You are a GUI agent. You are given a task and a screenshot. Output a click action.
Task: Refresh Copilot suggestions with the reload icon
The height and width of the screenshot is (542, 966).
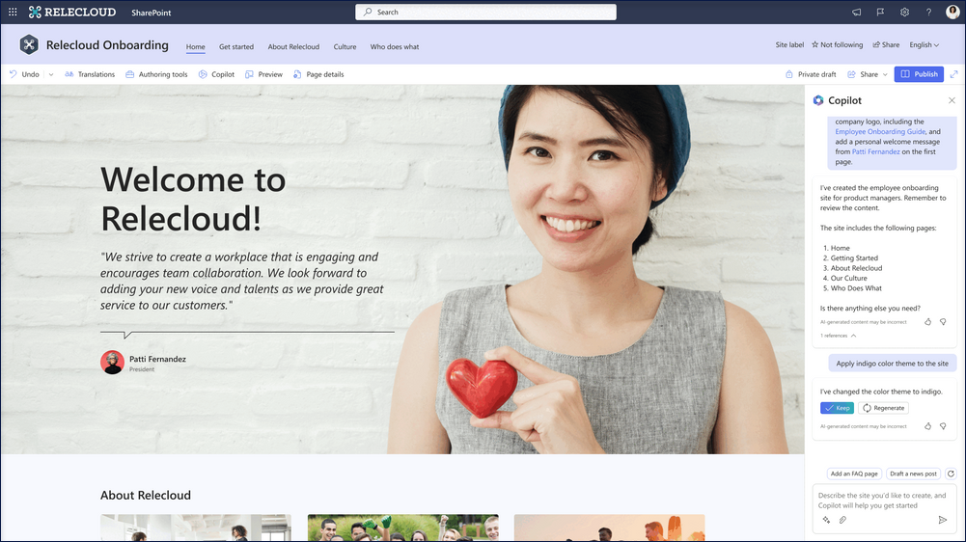951,474
